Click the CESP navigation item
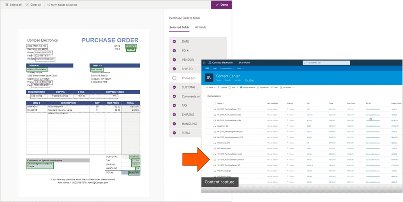The image size is (403, 202). 207,68
